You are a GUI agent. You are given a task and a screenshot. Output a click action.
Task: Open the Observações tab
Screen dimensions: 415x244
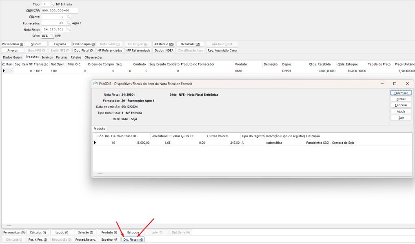click(x=93, y=57)
